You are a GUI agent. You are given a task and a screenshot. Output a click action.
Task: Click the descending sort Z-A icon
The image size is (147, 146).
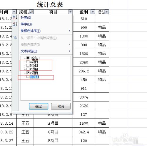tap(15, 24)
